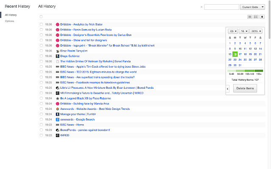Click the Awwwards favicon beside Website Awards entry
Viewport: 271px width, 169px height.
pyautogui.click(x=58, y=109)
